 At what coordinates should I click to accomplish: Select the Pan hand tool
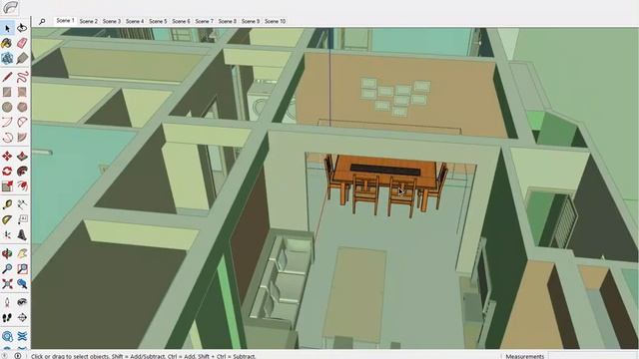point(22,254)
